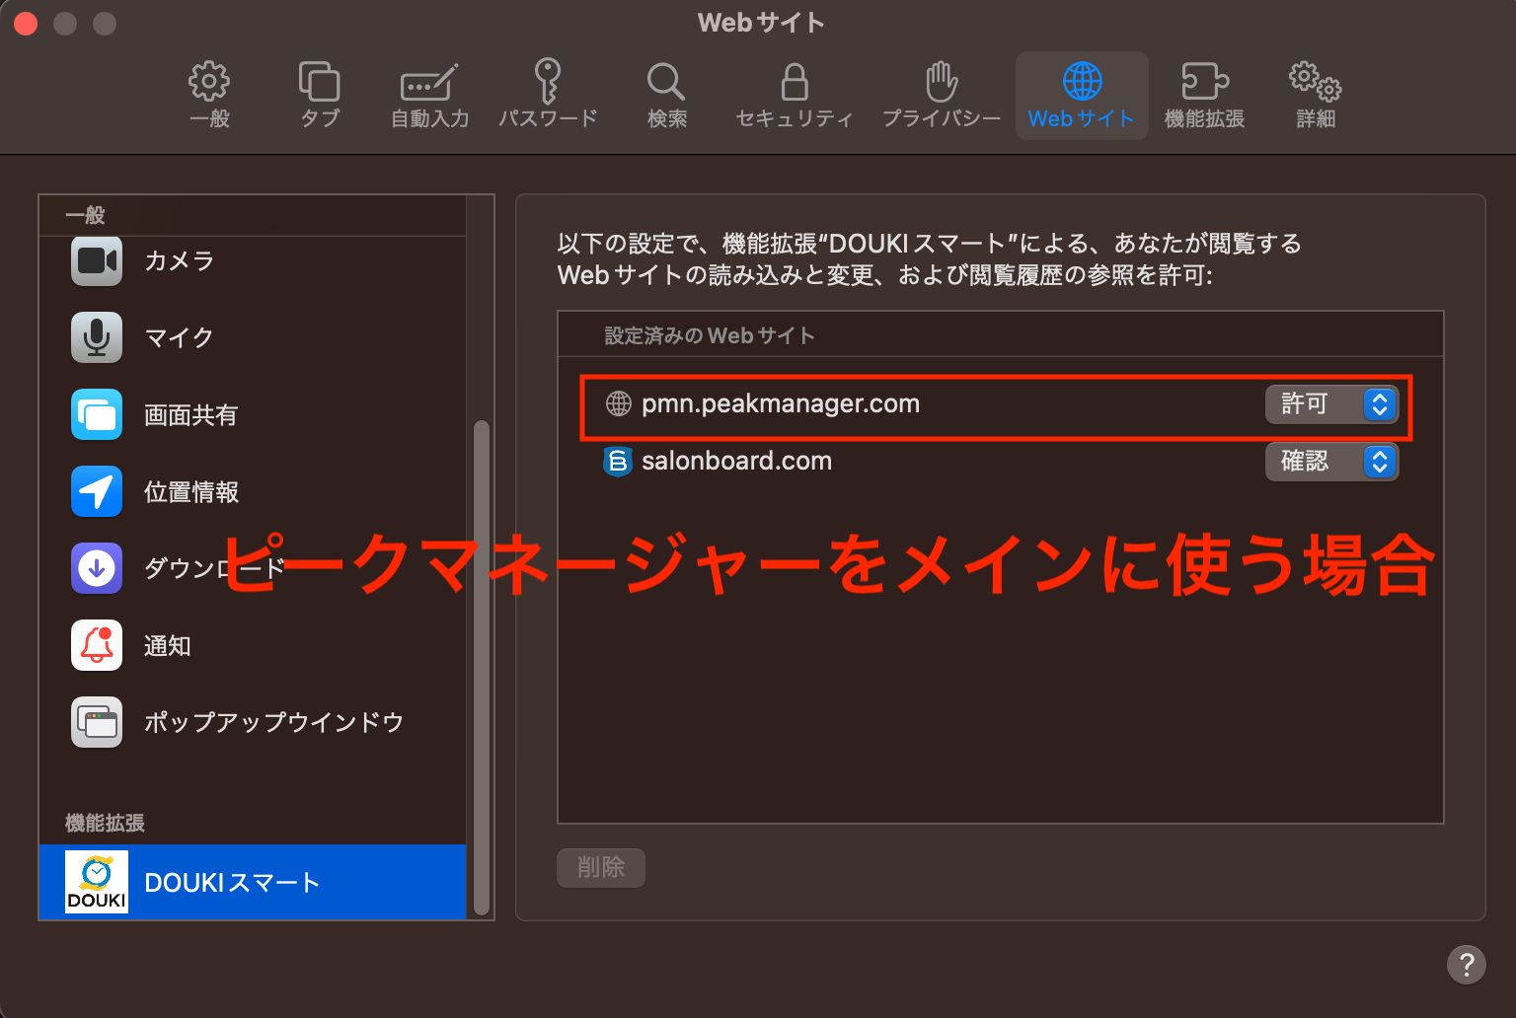Image resolution: width=1516 pixels, height=1018 pixels.
Task: Click the pop-up windows icon in the sidebar
Action: click(x=97, y=722)
